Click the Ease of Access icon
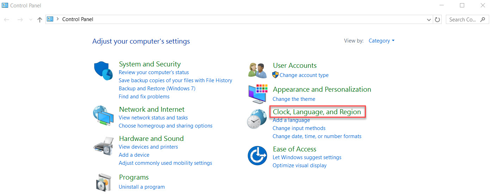Viewport: 492px width, 195px height. [x=257, y=156]
